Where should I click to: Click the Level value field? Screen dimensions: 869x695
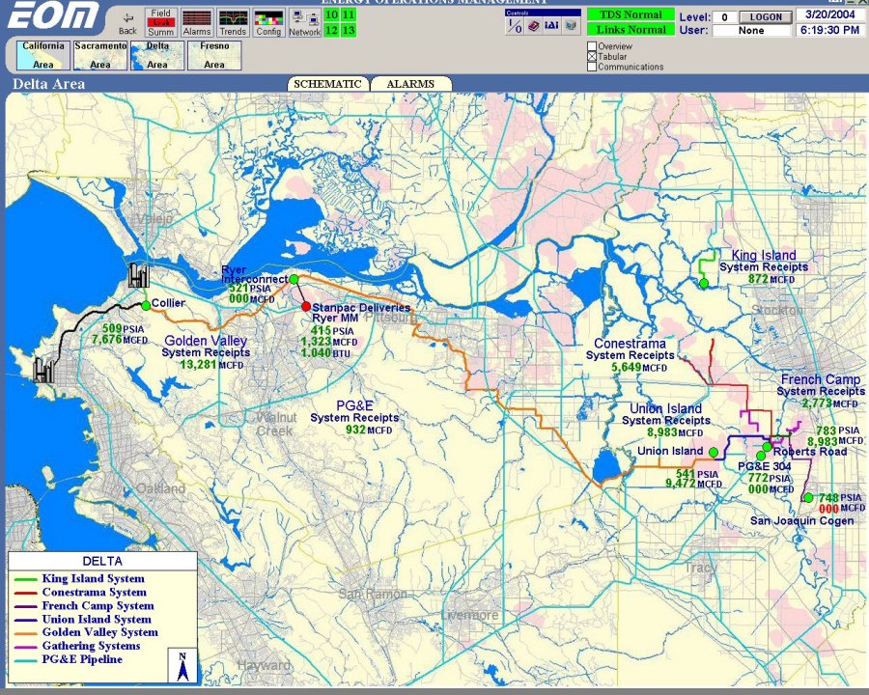point(724,17)
